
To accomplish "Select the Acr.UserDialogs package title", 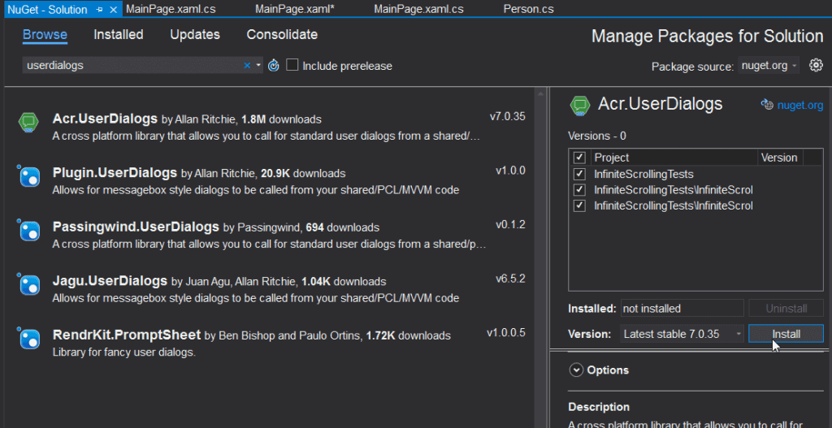I will click(105, 119).
